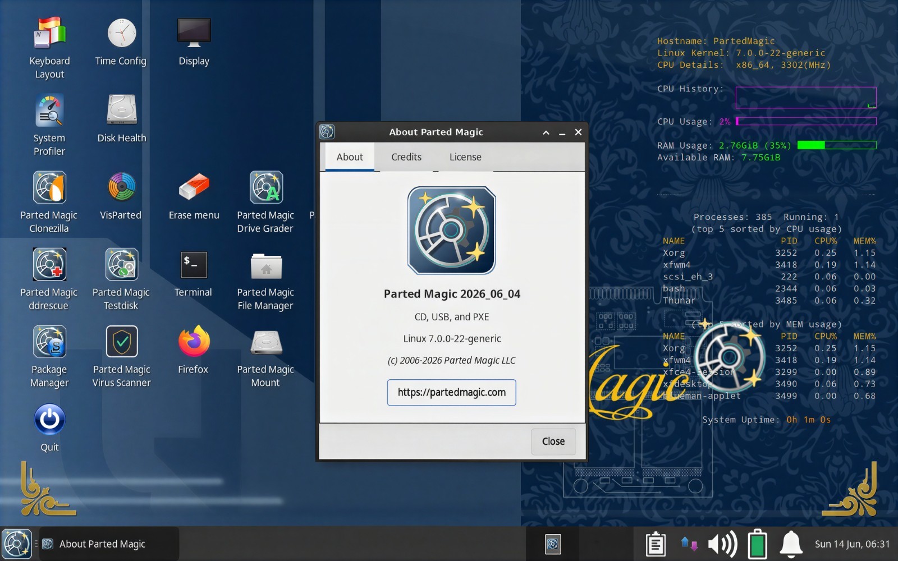Select the About tab
This screenshot has height=561, width=898.
[350, 157]
